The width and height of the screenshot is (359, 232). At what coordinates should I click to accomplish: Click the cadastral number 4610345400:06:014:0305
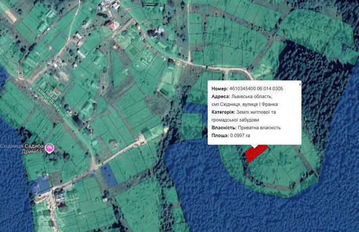256,89
